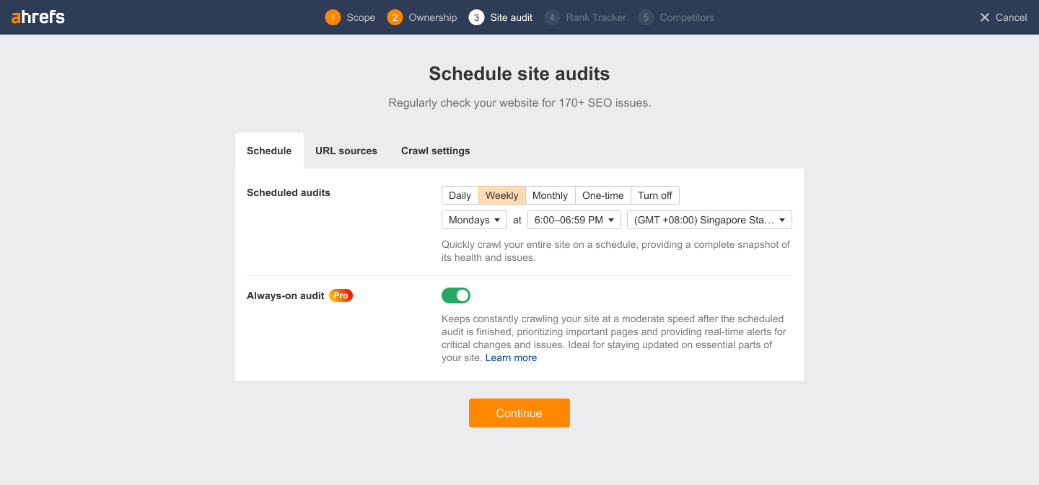Click the step 1 Scope circle icon
Screen dimensions: 1039x485
pos(333,17)
